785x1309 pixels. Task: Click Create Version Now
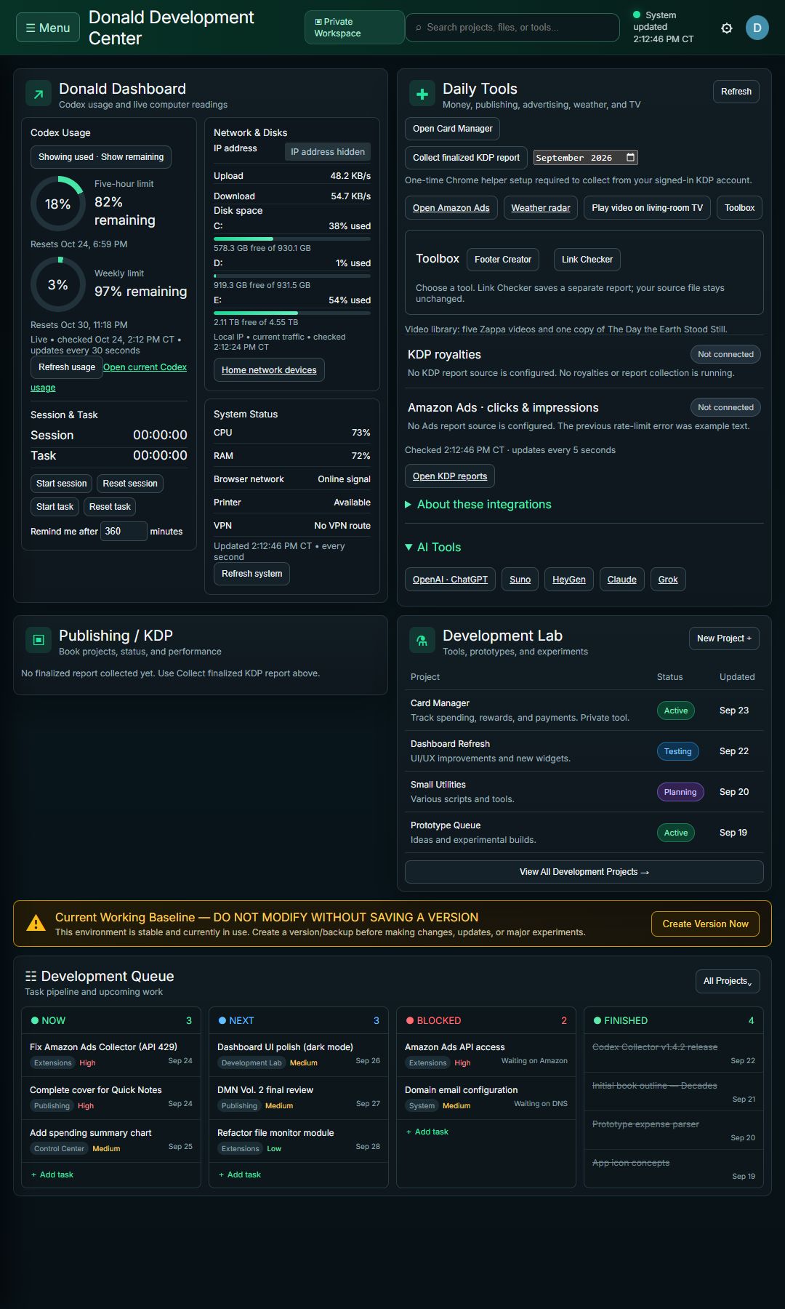705,924
